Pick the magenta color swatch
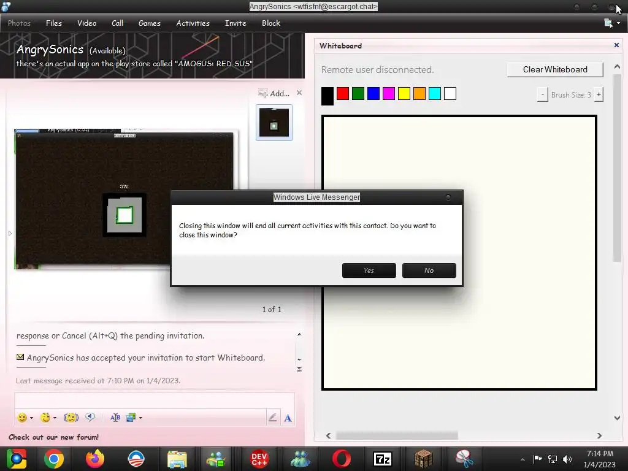The image size is (628, 471). pyautogui.click(x=388, y=94)
